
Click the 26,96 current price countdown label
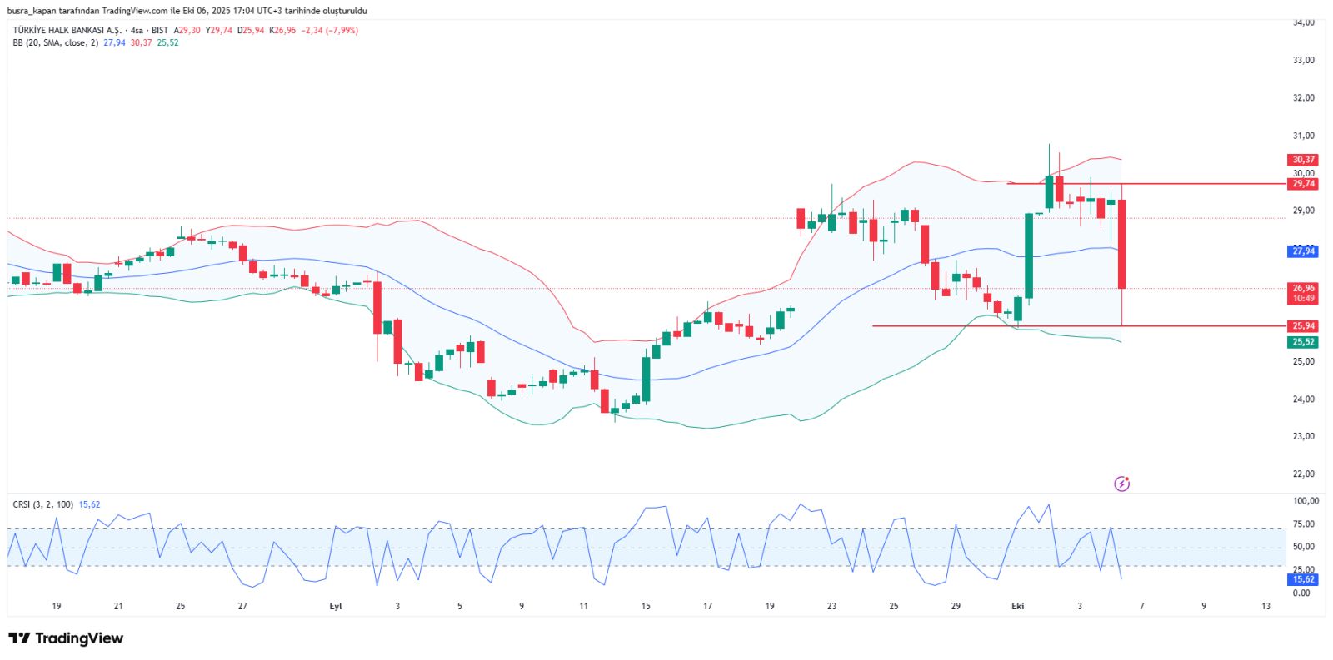coord(1303,293)
